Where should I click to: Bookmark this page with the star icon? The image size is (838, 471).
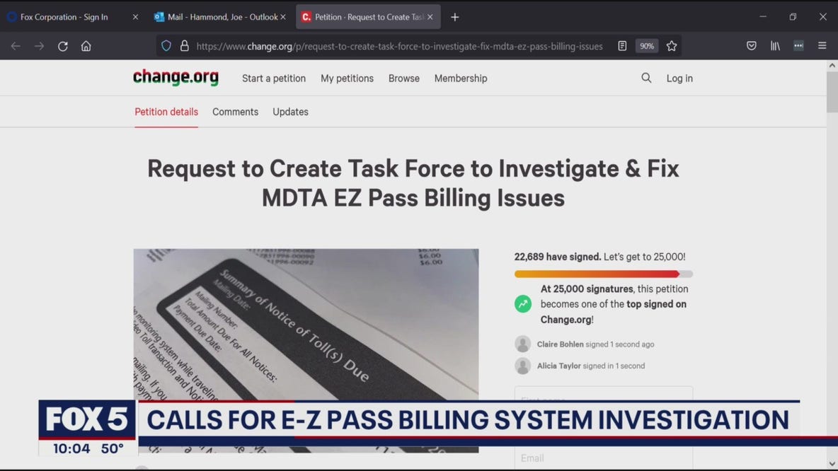(672, 46)
